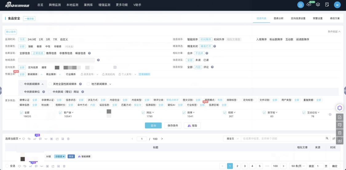Select the 24小时 monitoring time option
The image size is (346, 170).
pos(32,39)
